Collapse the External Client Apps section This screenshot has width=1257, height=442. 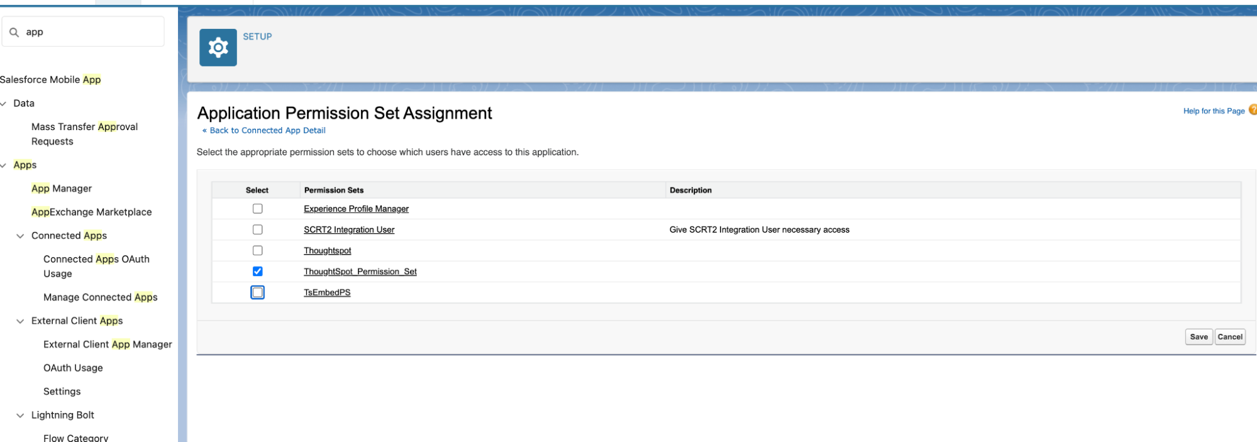point(20,321)
